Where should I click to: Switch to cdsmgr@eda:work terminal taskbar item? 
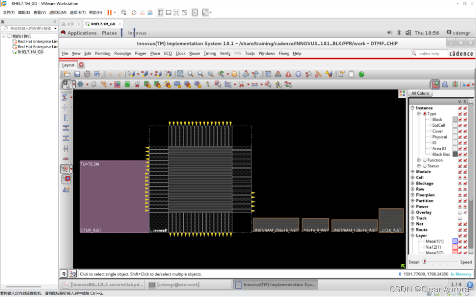tap(189, 285)
